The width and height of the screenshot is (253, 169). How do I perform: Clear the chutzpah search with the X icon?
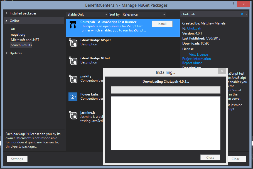[242, 14]
